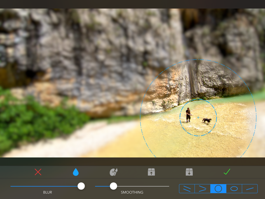This screenshot has width=265, height=199.
Task: Open the paint palette brush tool
Action: point(114,172)
